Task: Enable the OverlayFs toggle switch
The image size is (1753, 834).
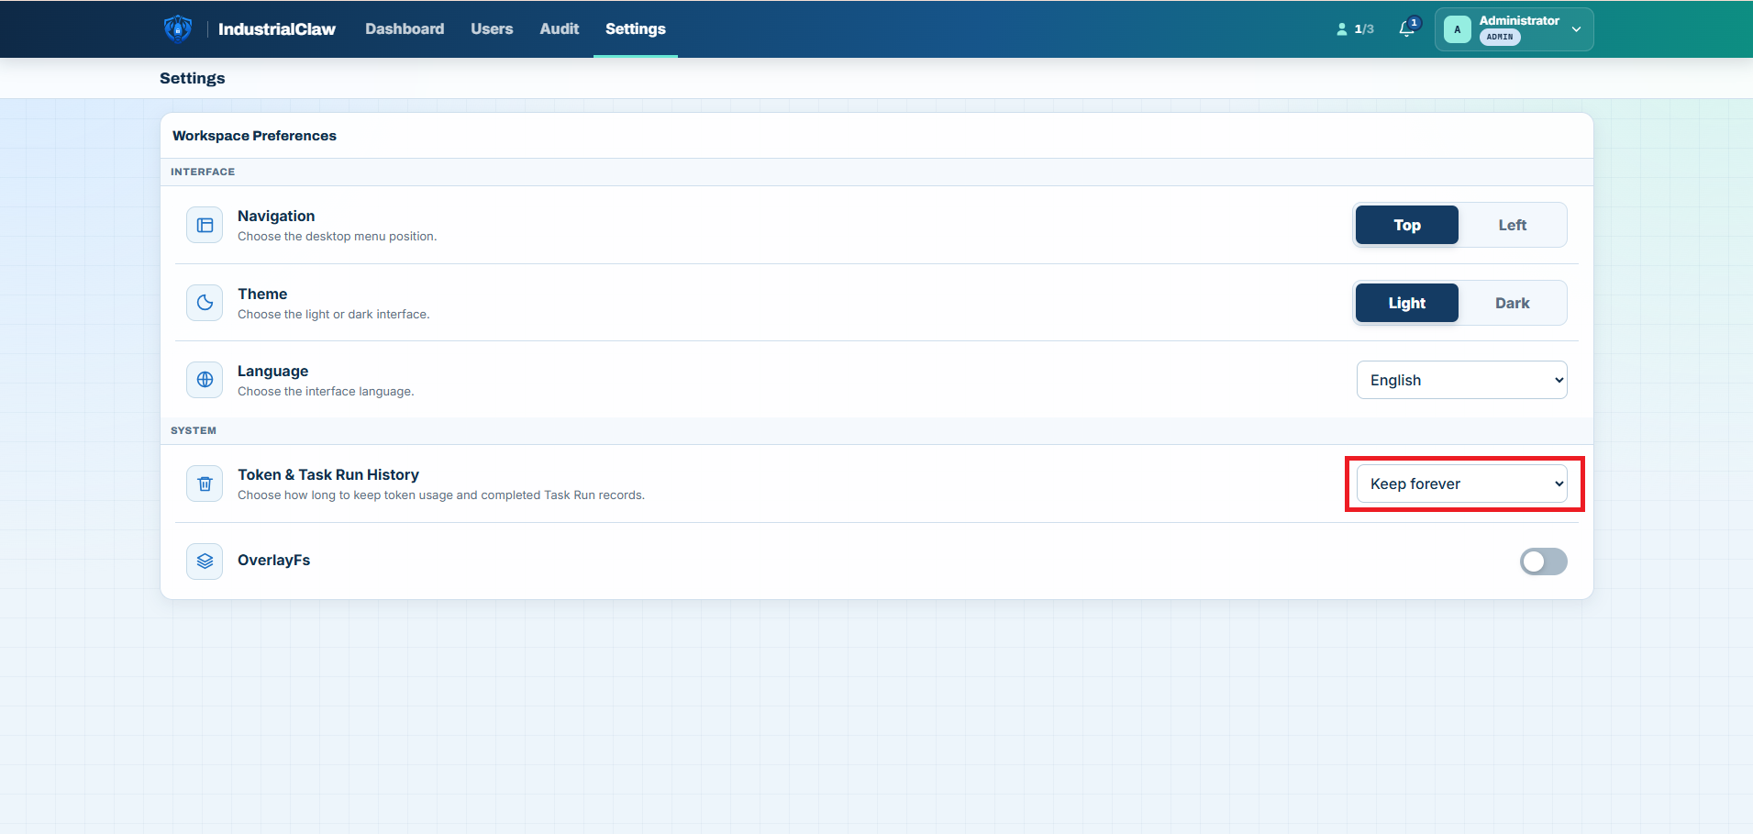Action: click(x=1544, y=562)
